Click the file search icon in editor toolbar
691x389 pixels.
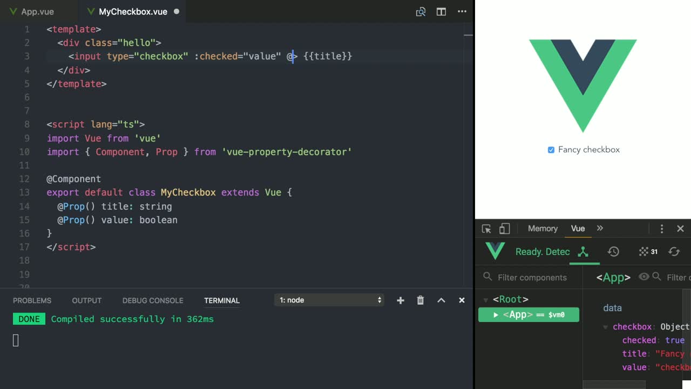(x=421, y=11)
